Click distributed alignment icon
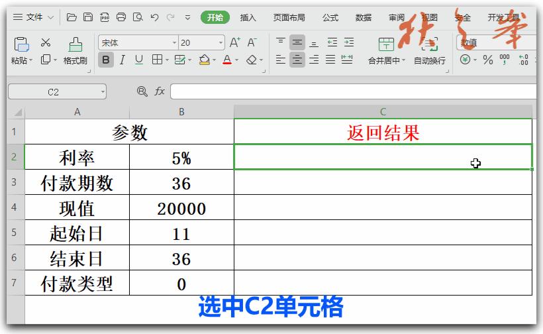This screenshot has height=334, width=543. (x=347, y=60)
